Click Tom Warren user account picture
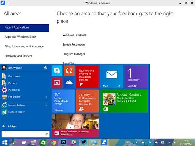The height and width of the screenshot is (146, 195). point(4,68)
